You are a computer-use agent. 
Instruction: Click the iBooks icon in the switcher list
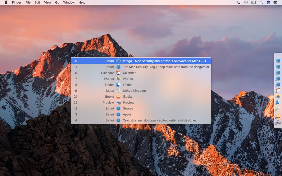pos(118,97)
